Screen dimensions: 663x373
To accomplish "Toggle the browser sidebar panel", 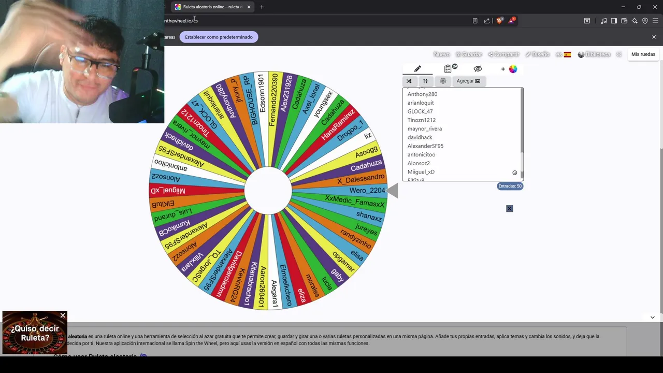I will (614, 21).
